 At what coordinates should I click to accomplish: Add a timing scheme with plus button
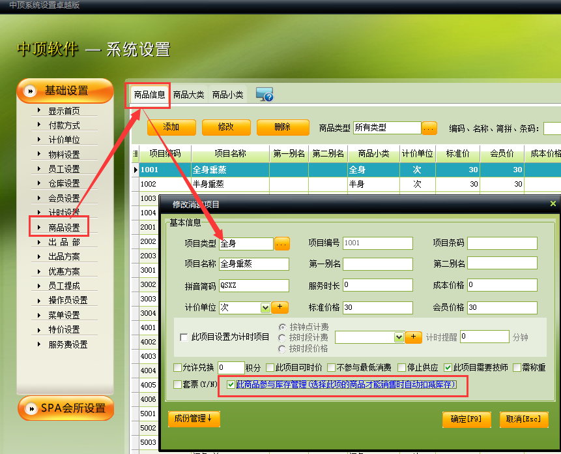pyautogui.click(x=413, y=337)
